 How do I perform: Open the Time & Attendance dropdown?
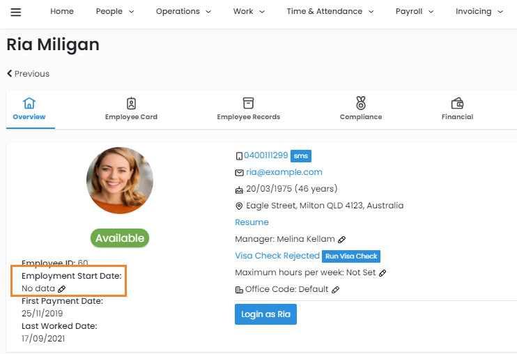coord(330,12)
